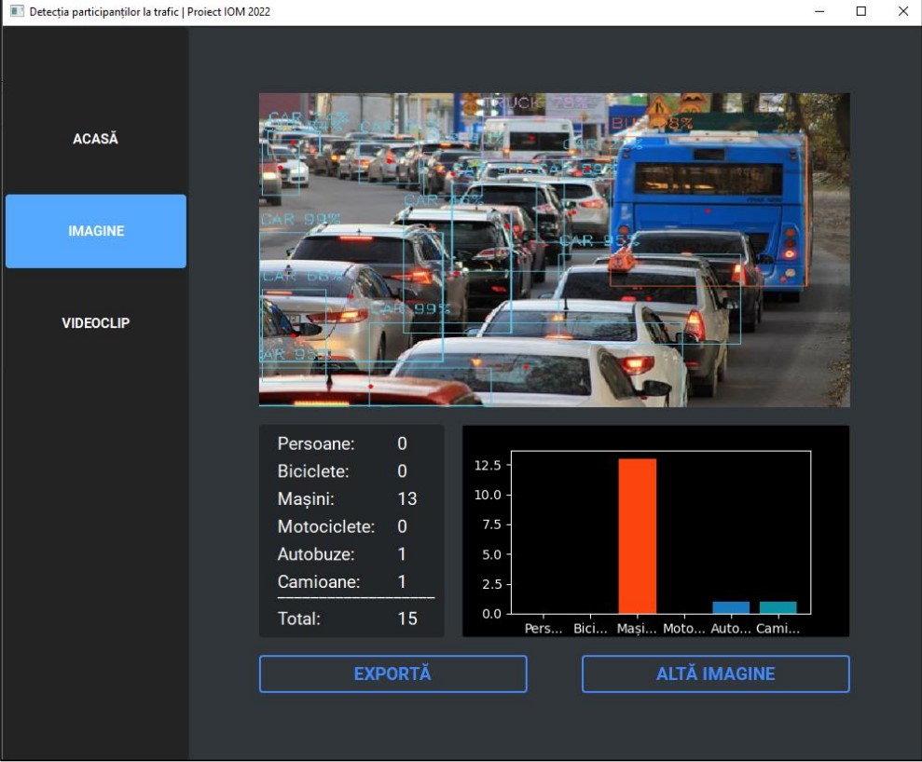Click the bar chart panel

[654, 531]
